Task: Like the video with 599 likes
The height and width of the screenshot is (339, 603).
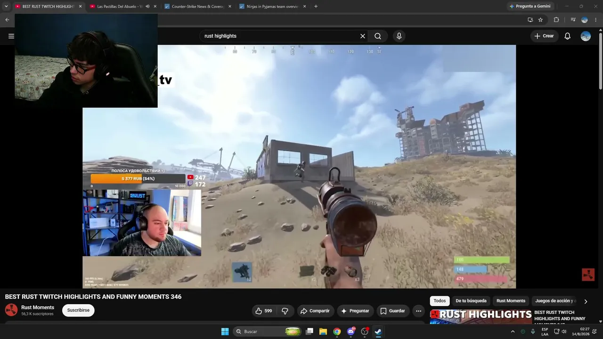Action: [x=263, y=311]
